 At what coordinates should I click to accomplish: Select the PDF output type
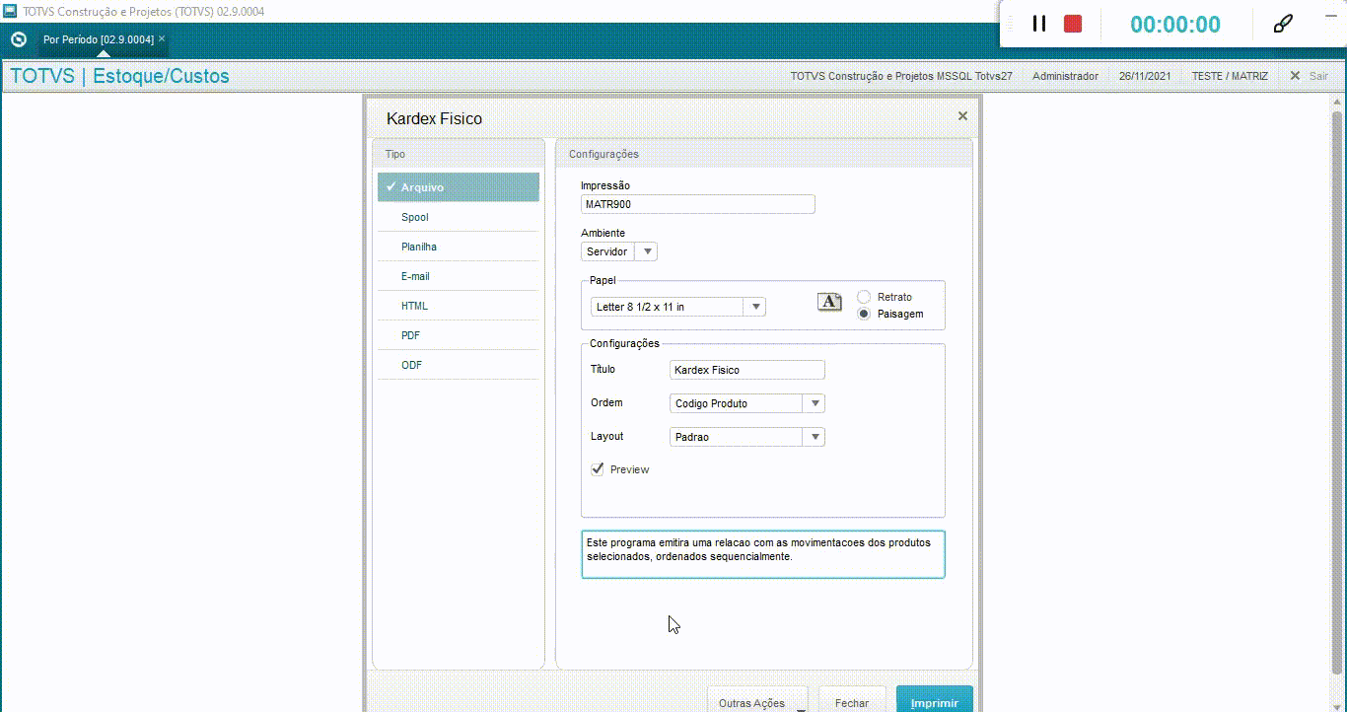coord(459,335)
